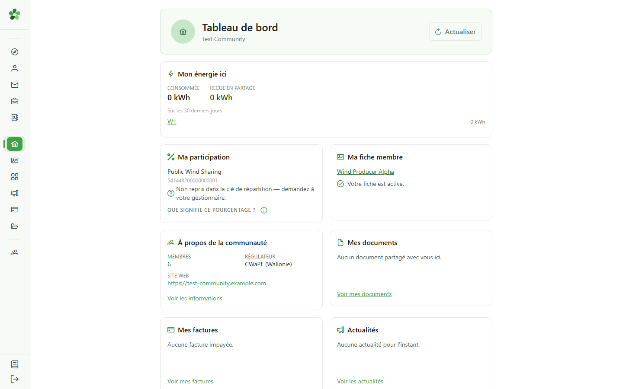The image size is (623, 389).
Task: Open the envelope messages icon in sidebar
Action: [15, 85]
